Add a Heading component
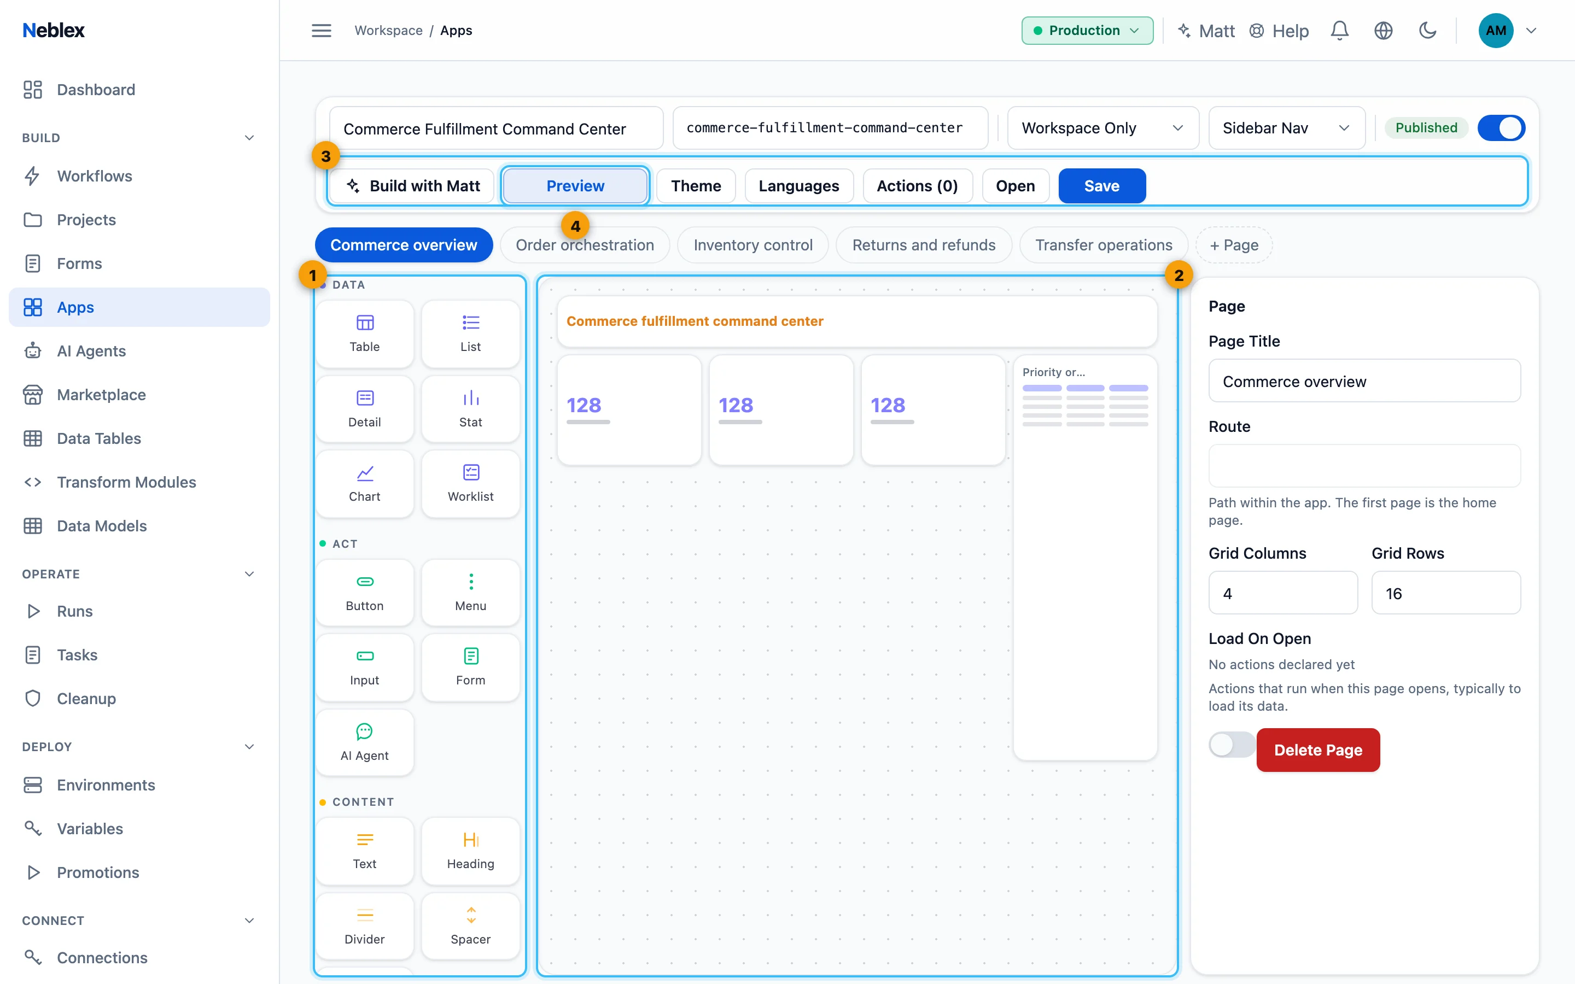This screenshot has width=1575, height=984. 470,851
